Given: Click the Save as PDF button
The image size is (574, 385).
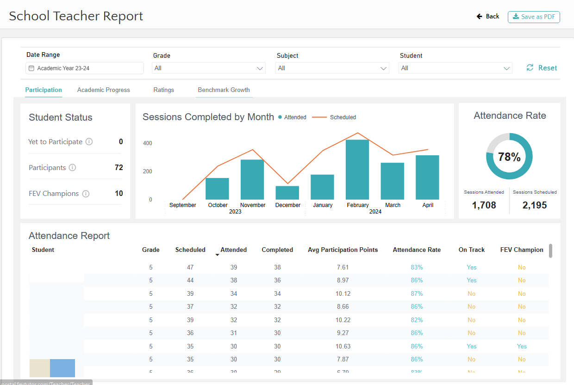Looking at the screenshot, I should pyautogui.click(x=534, y=17).
